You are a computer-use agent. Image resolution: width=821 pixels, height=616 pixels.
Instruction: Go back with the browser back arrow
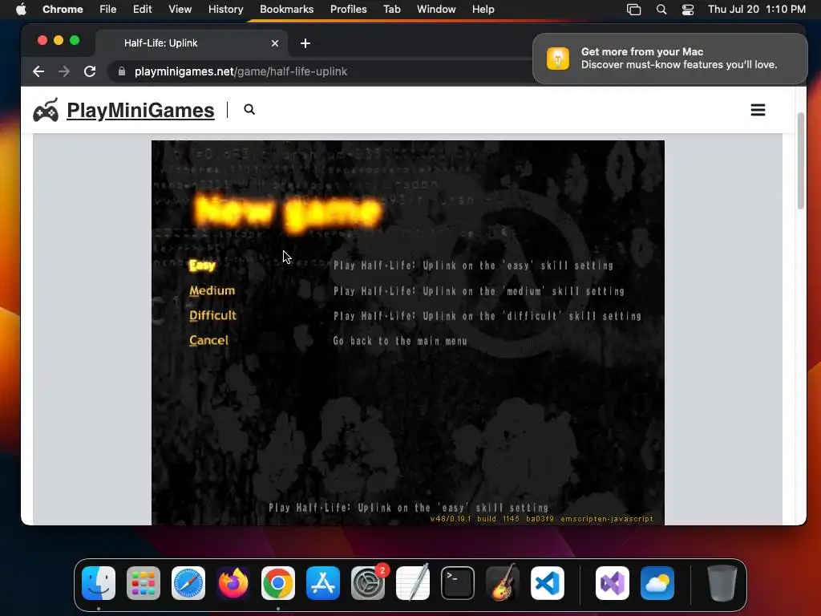coord(38,71)
